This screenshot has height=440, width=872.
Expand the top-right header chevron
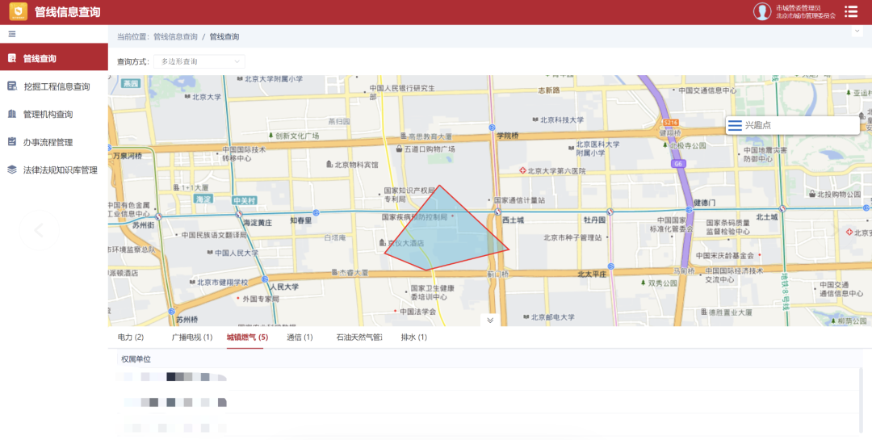[x=857, y=31]
